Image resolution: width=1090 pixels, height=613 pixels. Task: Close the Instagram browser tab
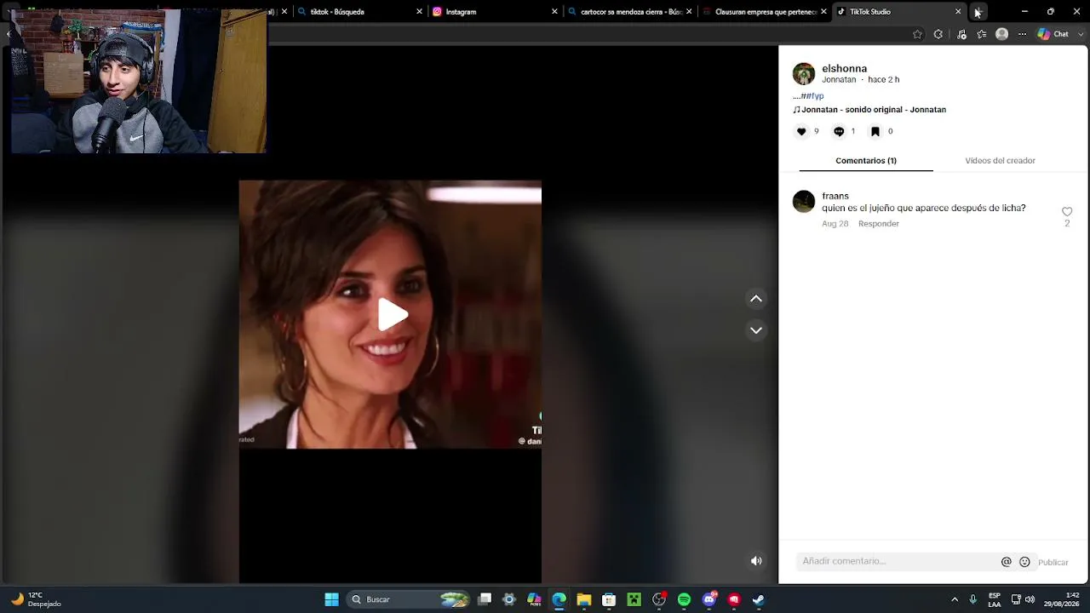click(554, 12)
